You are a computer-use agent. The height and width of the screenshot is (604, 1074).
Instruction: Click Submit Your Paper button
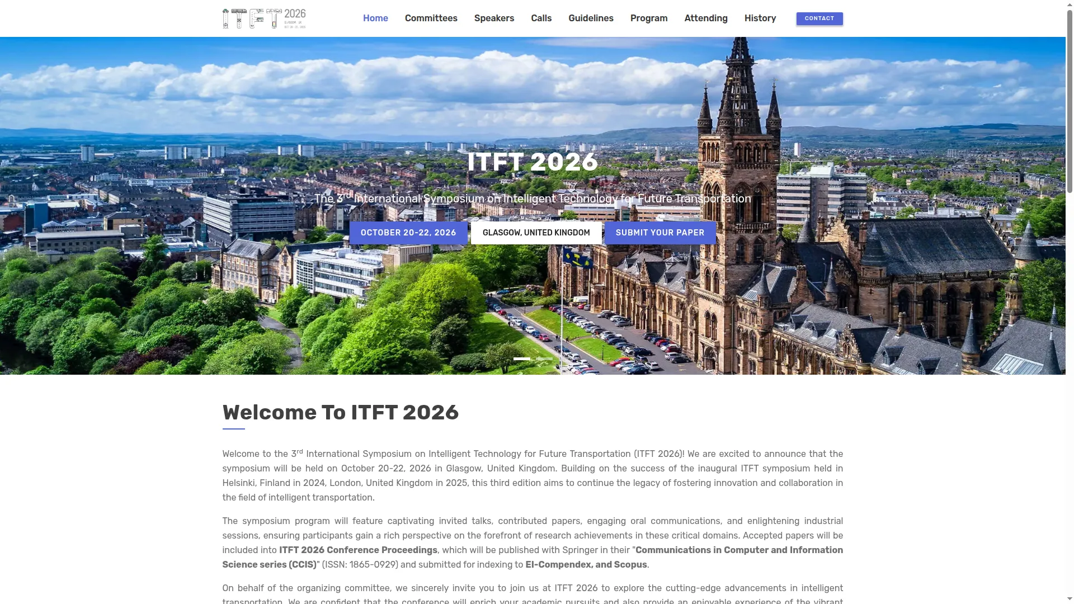[660, 233]
